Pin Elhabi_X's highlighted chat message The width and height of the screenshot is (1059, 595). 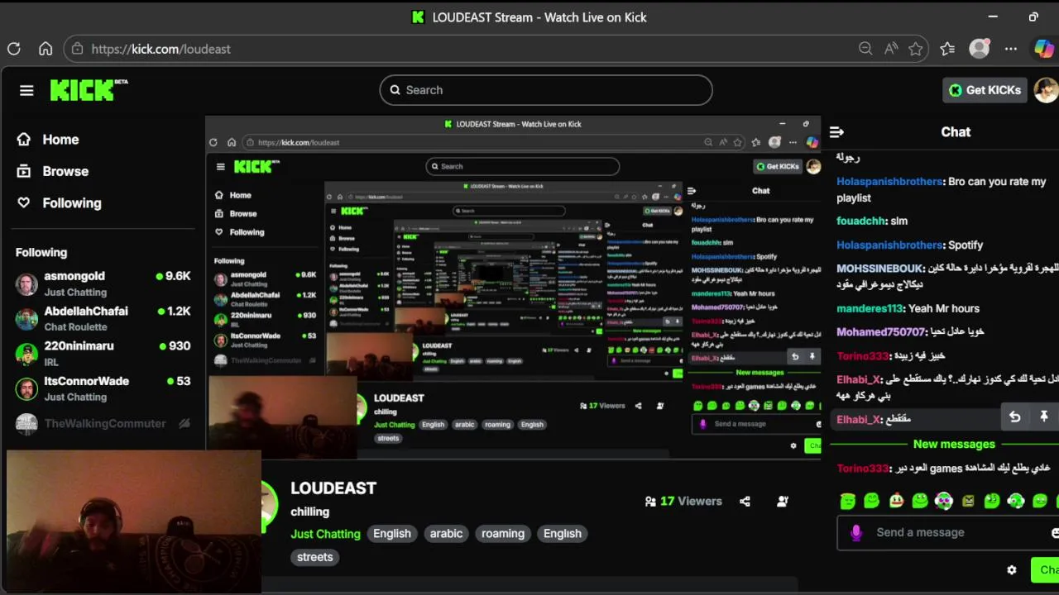pyautogui.click(x=1043, y=417)
